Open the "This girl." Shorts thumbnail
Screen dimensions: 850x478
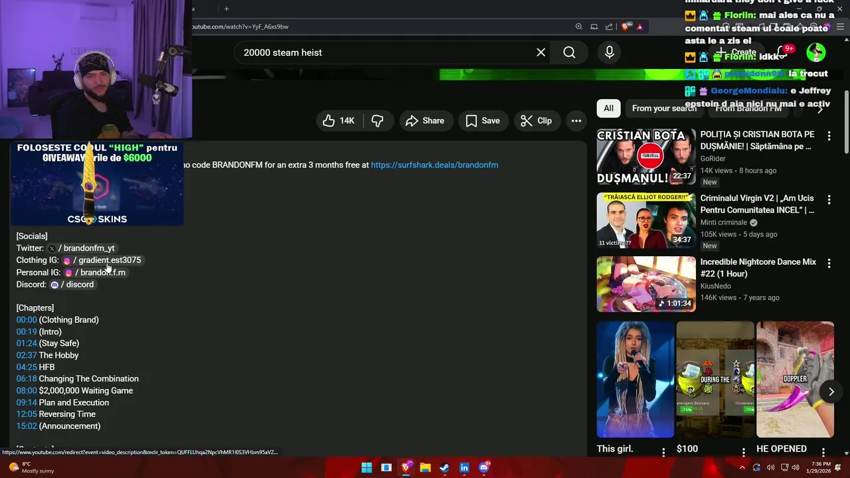pos(636,379)
